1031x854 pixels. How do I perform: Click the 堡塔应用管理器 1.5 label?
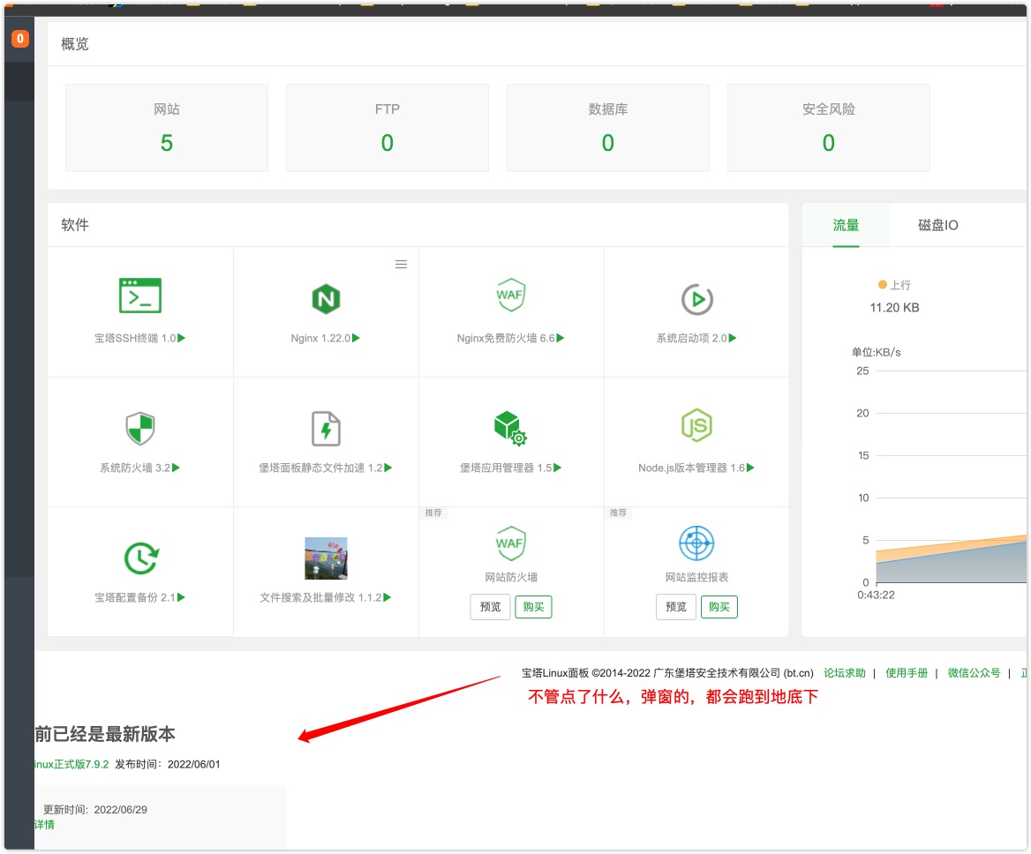coord(506,468)
